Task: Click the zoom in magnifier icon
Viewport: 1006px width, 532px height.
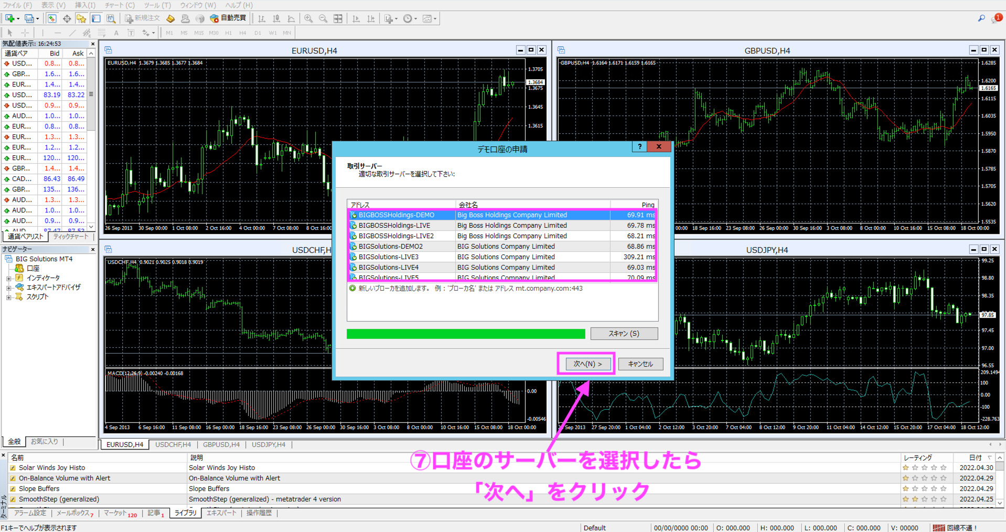Action: (308, 18)
